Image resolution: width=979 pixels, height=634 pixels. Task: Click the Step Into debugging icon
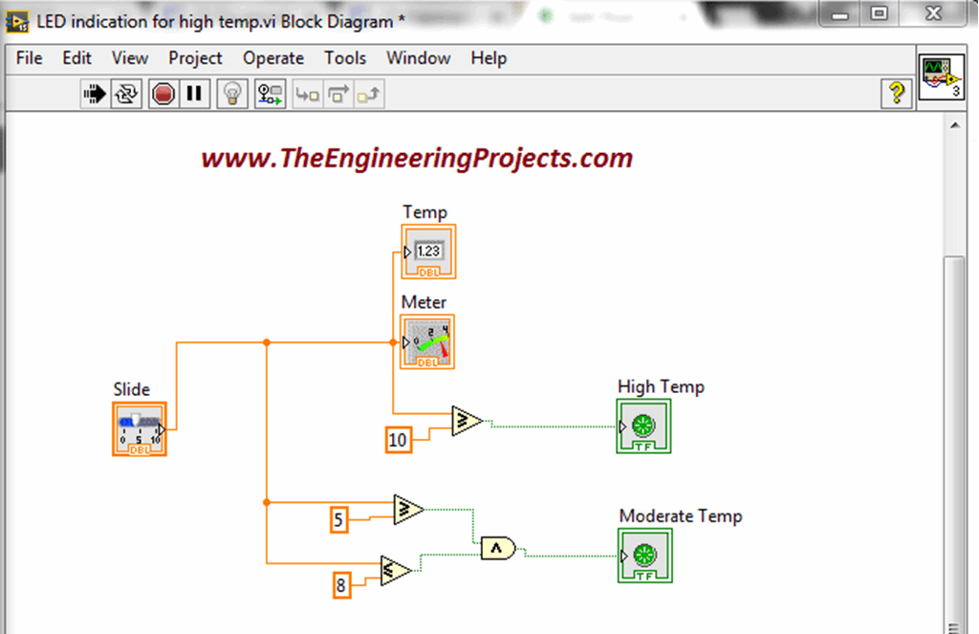pos(307,93)
